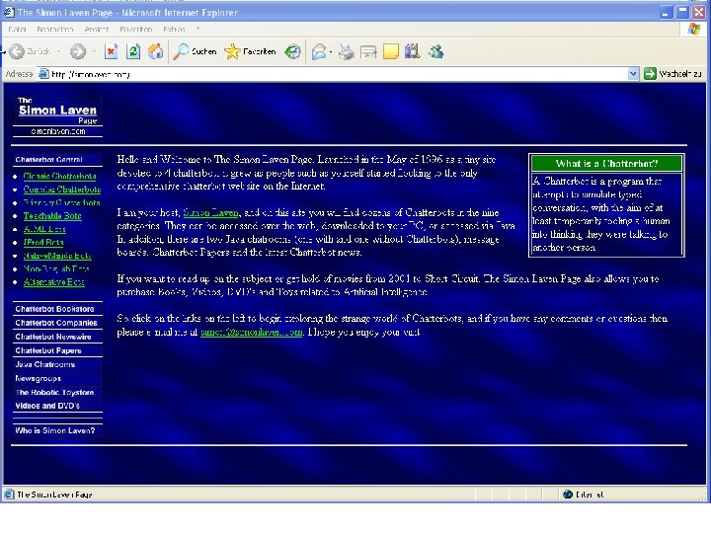Screen dimensions: 711x533
Task: Maximize the Internet Explorer window
Action: [x=682, y=12]
